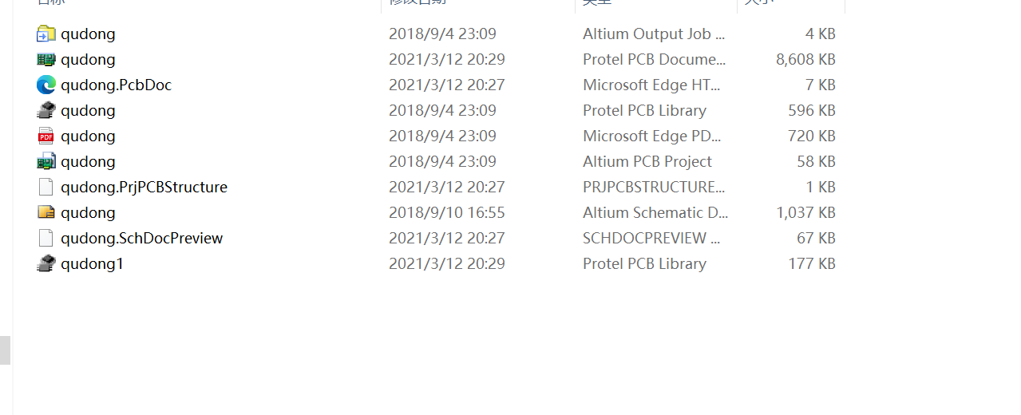Click the Altium PCB Project file icon
This screenshot has width=1021, height=415.
coord(46,161)
